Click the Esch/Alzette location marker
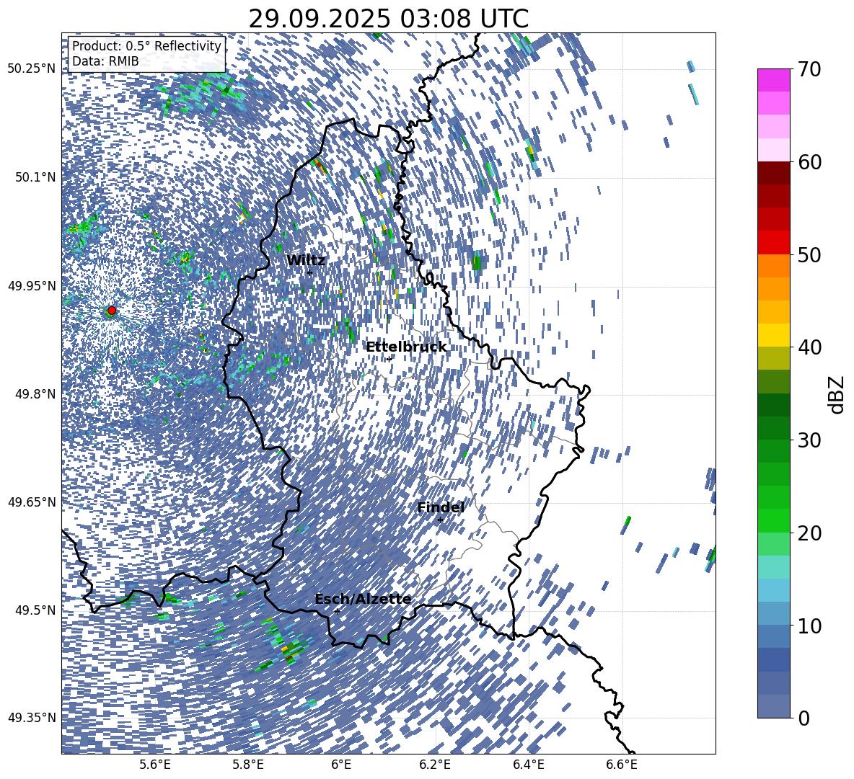The image size is (854, 779). tap(337, 611)
